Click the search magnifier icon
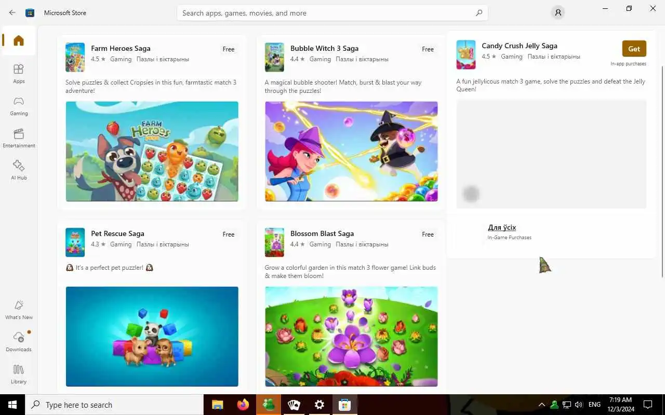Viewport: 665px width, 415px height. [479, 13]
